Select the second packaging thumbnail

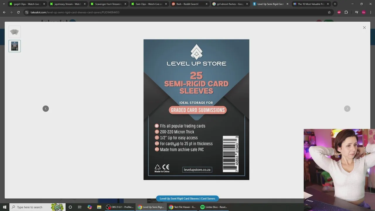[x=15, y=46]
